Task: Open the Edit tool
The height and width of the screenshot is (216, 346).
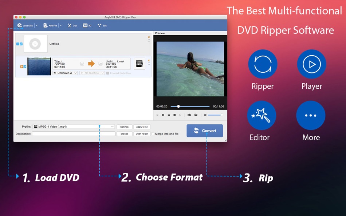Action: pyautogui.click(x=102, y=25)
